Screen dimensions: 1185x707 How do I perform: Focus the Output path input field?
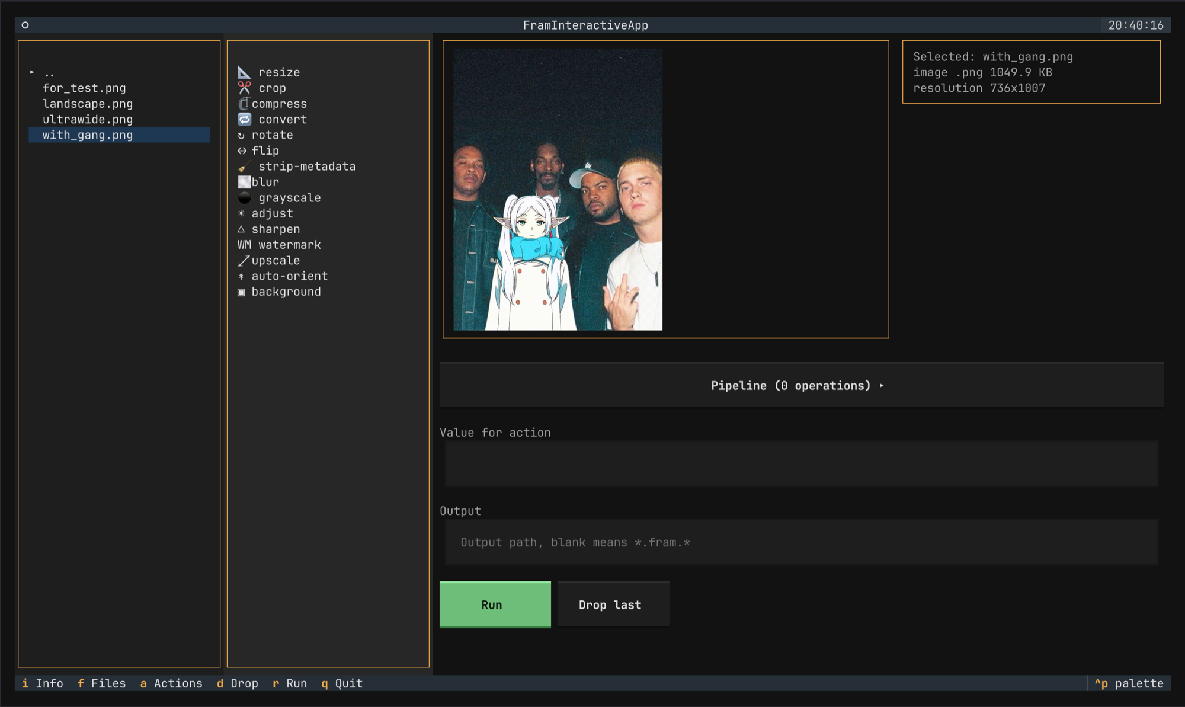(802, 542)
